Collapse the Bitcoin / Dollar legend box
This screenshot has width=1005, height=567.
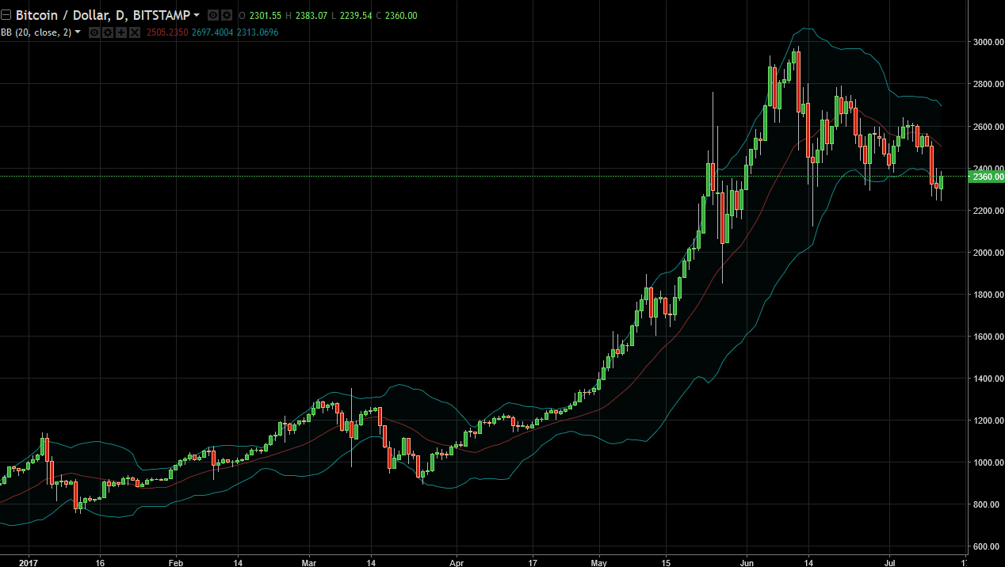click(x=6, y=15)
